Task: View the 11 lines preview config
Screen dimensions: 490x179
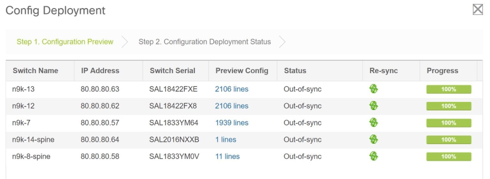Action: coord(227,156)
